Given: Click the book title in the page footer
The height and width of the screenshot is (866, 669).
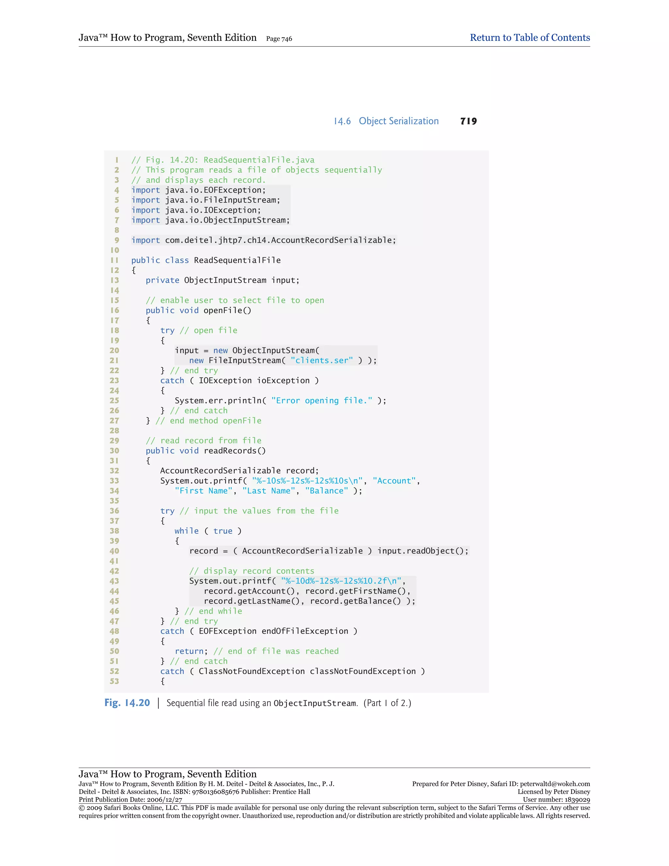Looking at the screenshot, I should (167, 774).
